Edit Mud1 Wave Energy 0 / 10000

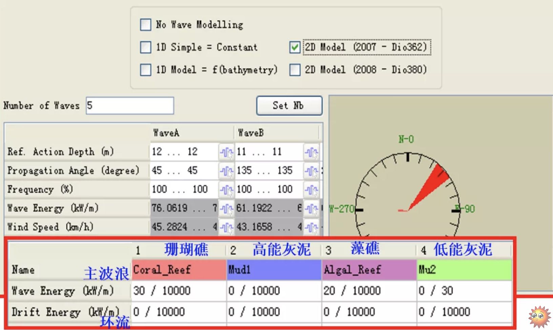pyautogui.click(x=274, y=291)
